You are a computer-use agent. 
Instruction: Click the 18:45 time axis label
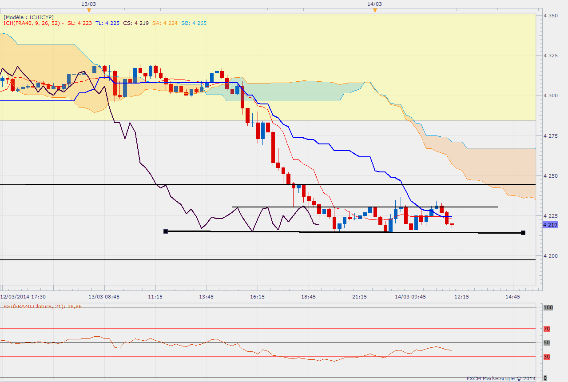point(309,296)
